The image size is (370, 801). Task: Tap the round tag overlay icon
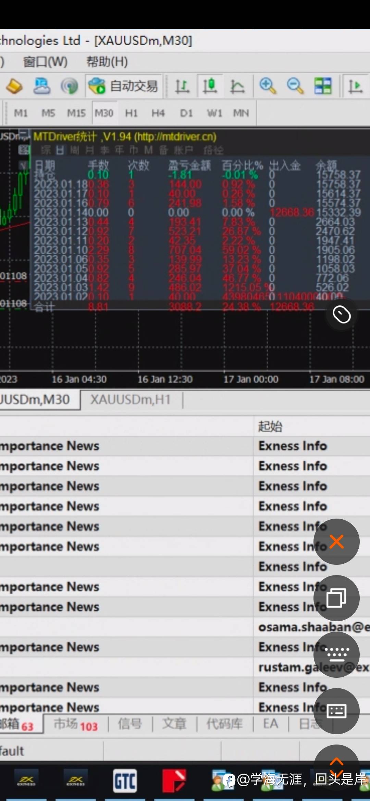pos(342,315)
